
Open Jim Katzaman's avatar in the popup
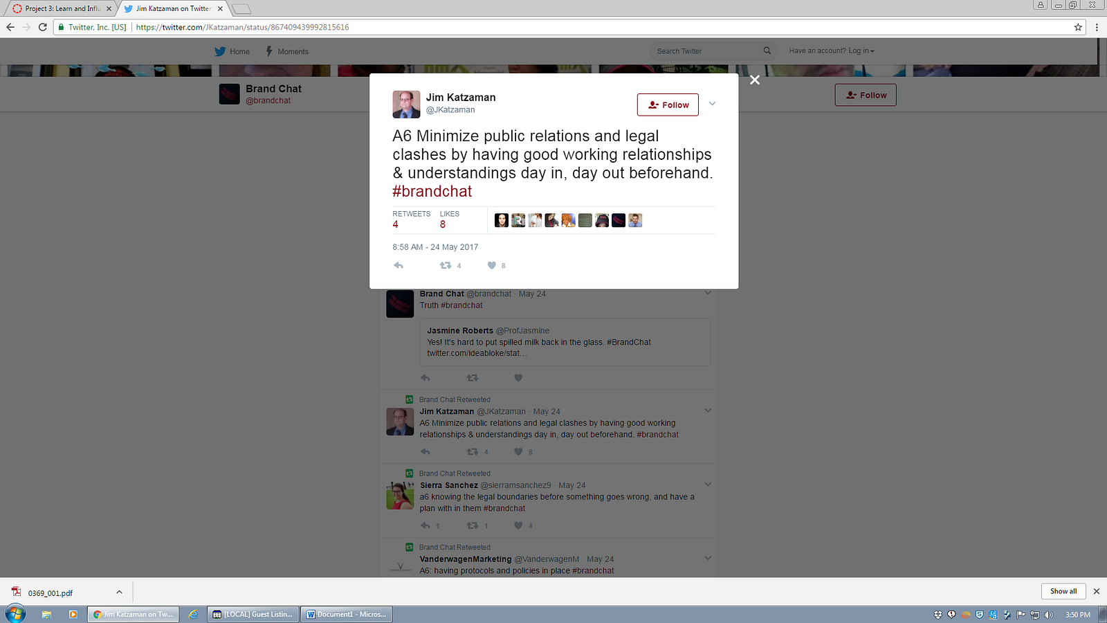click(406, 104)
